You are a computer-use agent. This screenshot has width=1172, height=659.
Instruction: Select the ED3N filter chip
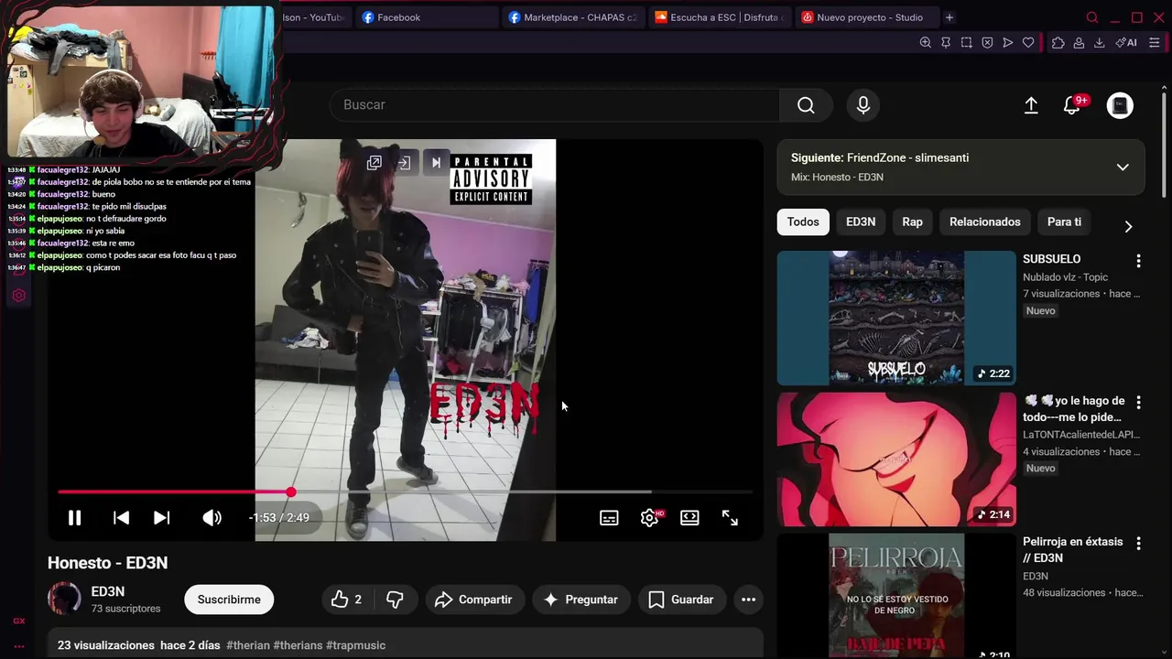point(861,221)
